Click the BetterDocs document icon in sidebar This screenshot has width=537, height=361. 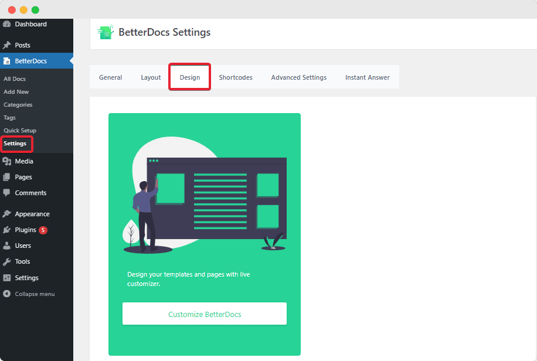[6, 61]
